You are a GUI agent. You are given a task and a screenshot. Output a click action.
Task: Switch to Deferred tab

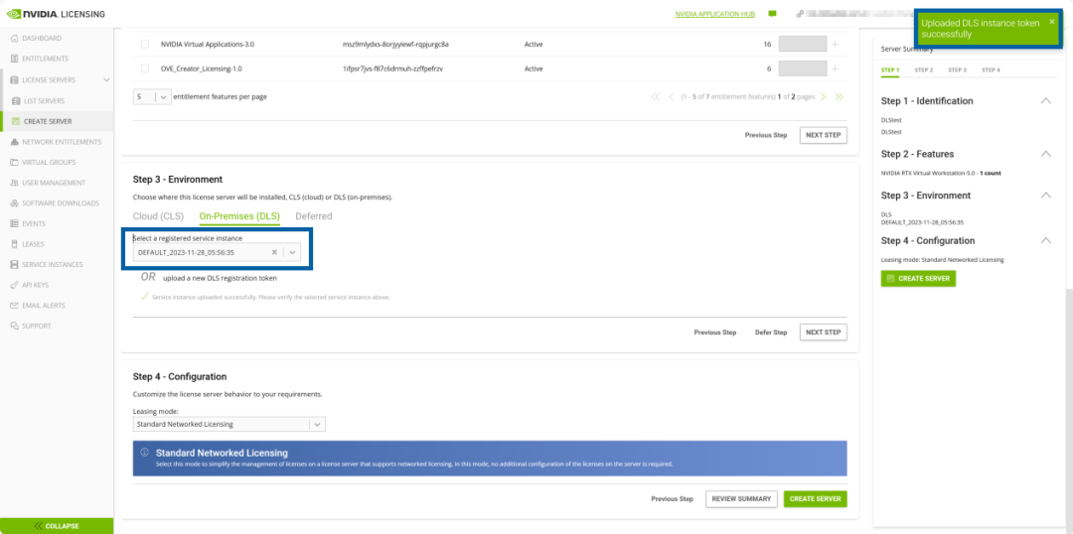pyautogui.click(x=313, y=216)
